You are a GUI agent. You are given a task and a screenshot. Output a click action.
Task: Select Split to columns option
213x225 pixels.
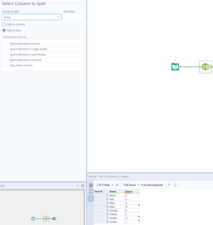(4, 24)
